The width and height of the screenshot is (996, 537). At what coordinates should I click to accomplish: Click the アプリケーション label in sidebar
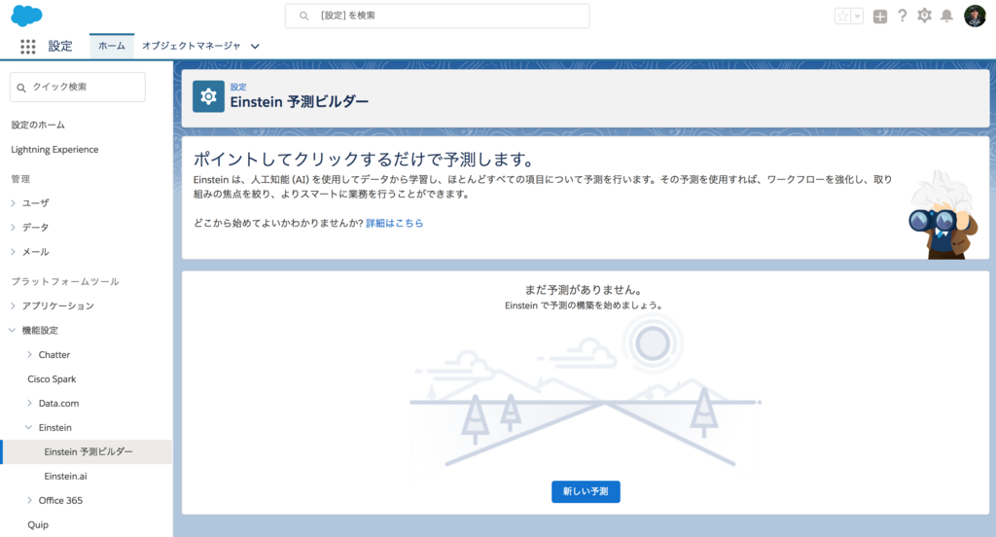pos(57,305)
